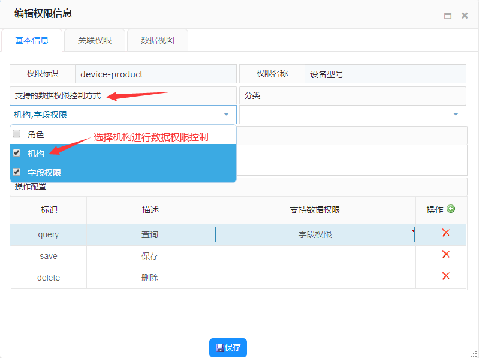
Task: Maximize the edit permission dialog
Action: click(x=447, y=16)
